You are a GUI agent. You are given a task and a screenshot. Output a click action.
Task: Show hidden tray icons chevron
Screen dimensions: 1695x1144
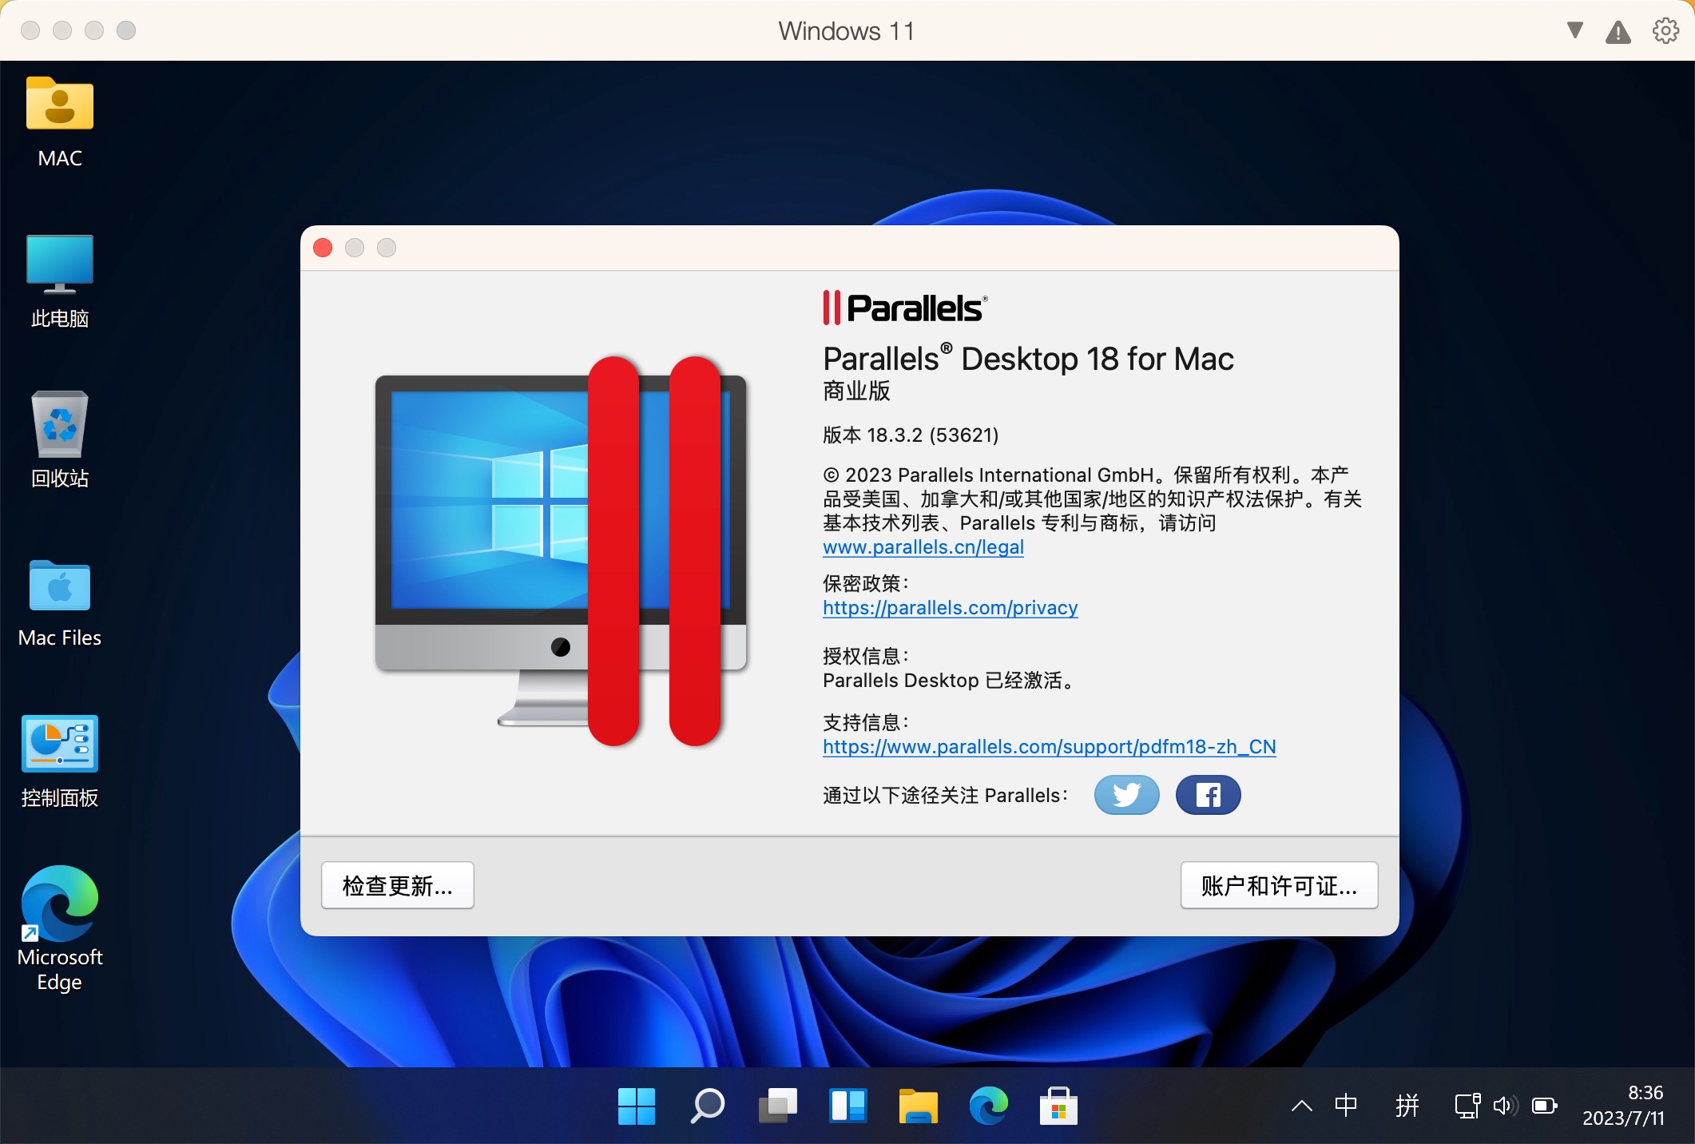(1301, 1106)
